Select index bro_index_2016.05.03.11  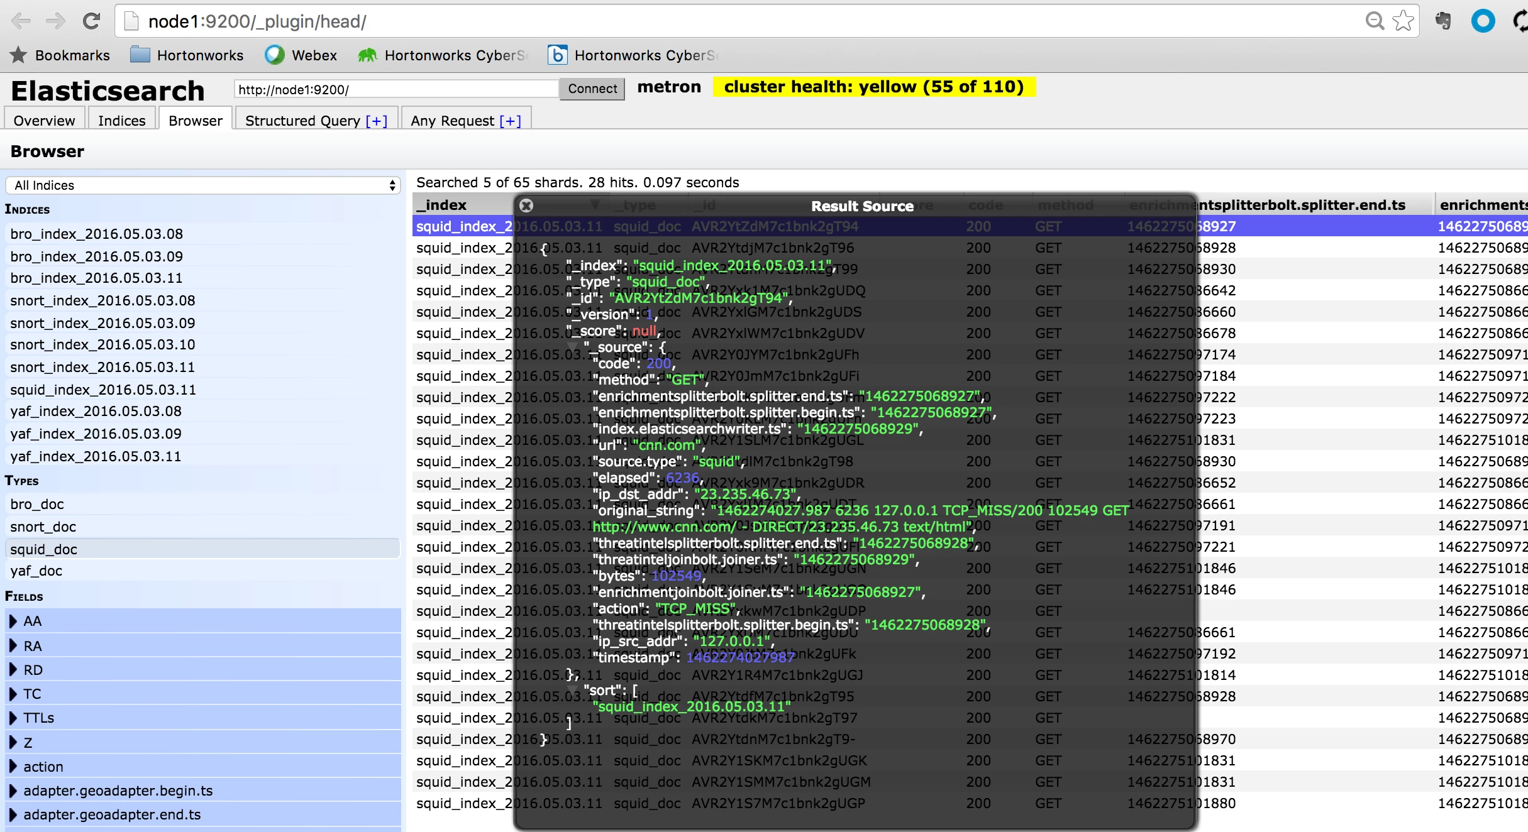[x=203, y=278]
